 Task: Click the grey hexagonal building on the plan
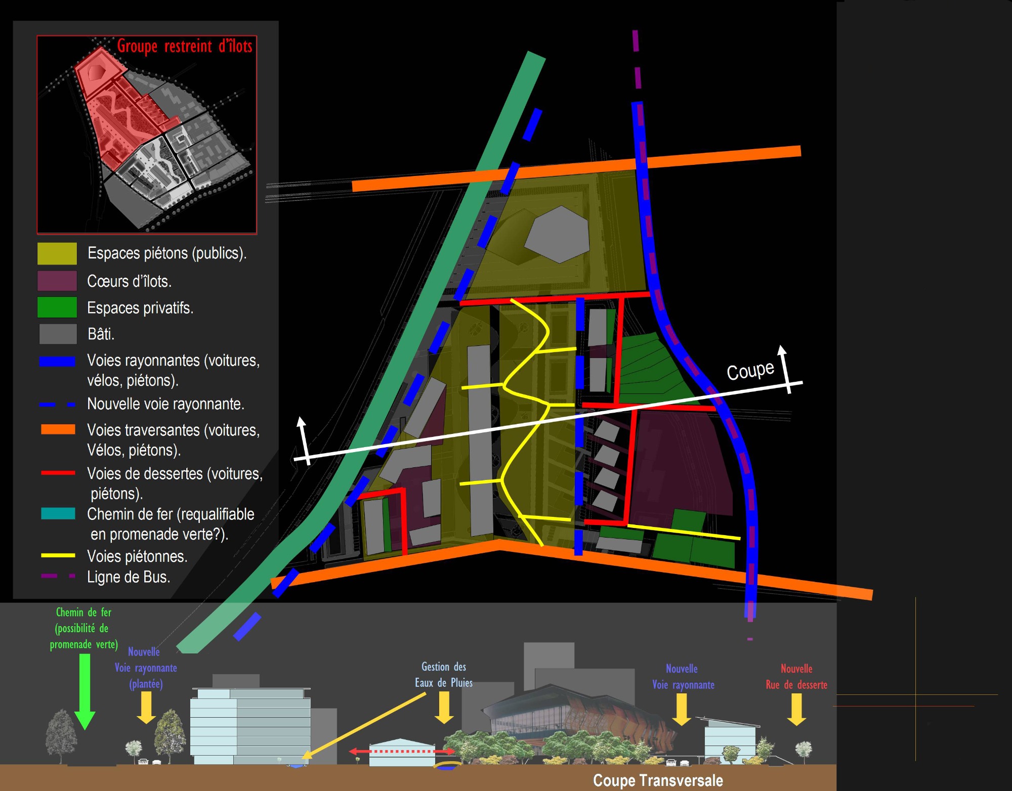click(557, 235)
